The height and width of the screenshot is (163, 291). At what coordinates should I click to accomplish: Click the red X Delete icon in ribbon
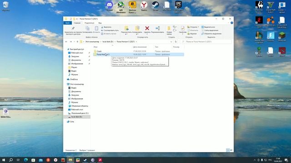147,28
